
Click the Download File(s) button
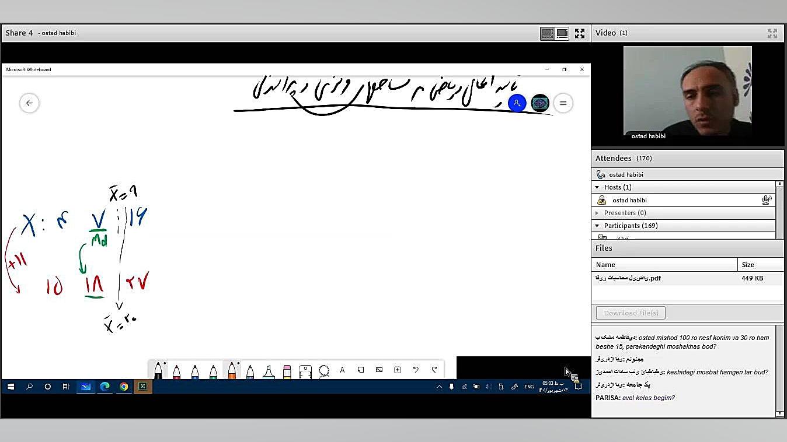(x=631, y=313)
